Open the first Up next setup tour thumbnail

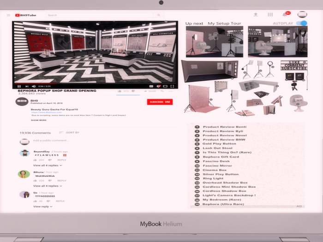(215, 42)
